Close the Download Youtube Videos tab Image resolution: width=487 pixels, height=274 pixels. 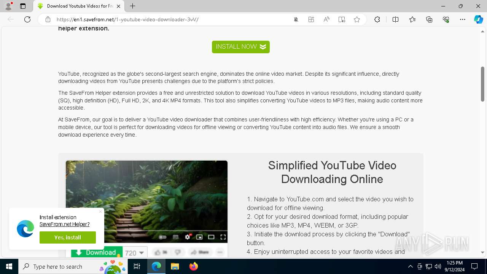119,6
